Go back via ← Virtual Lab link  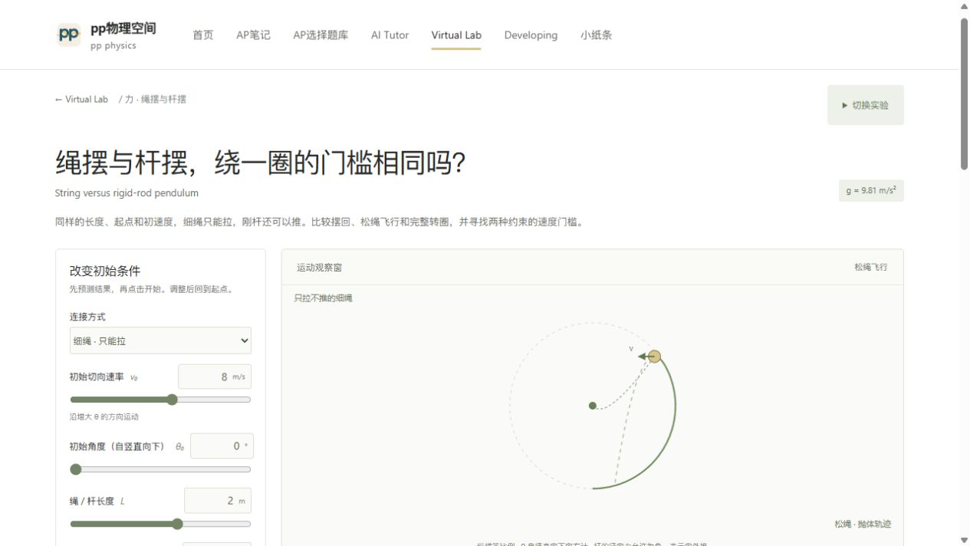[x=81, y=100]
